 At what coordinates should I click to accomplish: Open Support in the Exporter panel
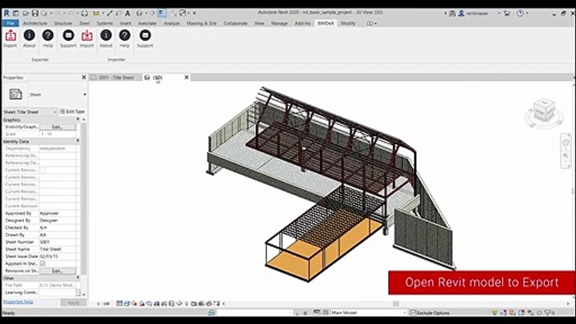point(68,35)
